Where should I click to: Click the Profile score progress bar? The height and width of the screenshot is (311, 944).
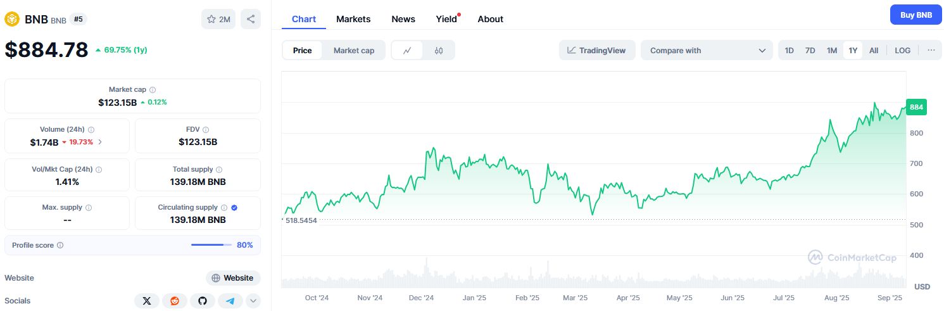(x=211, y=245)
